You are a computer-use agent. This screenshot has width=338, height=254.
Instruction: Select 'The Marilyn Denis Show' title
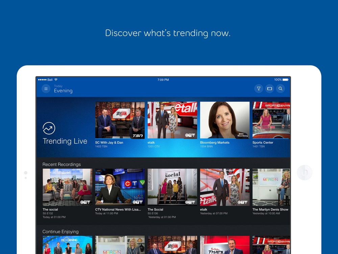click(x=270, y=210)
